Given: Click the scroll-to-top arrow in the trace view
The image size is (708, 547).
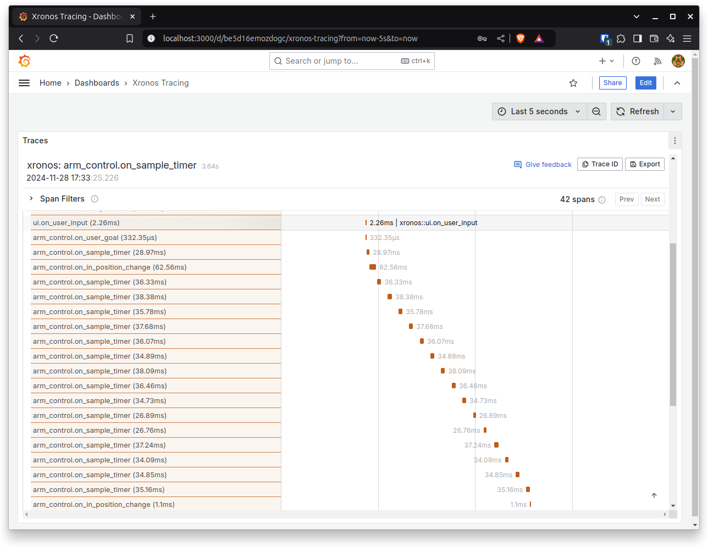Looking at the screenshot, I should pyautogui.click(x=654, y=495).
